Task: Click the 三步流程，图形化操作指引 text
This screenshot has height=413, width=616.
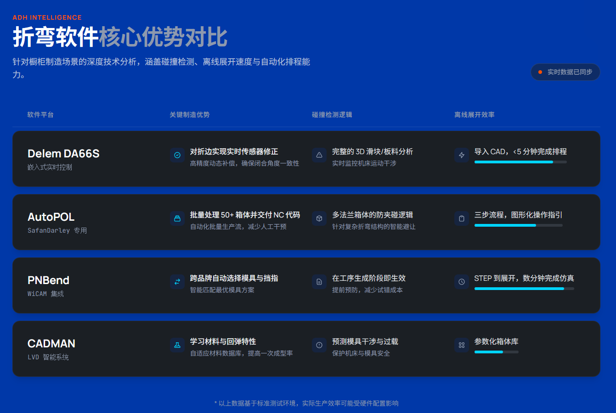Action: click(x=518, y=215)
